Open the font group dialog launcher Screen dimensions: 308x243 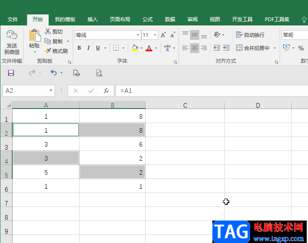tap(175, 62)
